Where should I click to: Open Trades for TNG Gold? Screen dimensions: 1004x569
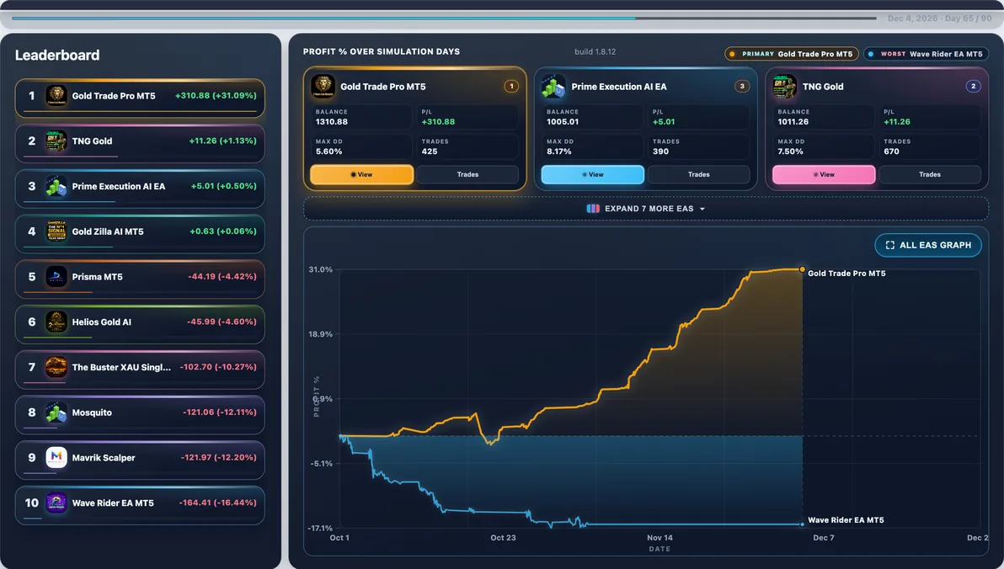pyautogui.click(x=930, y=175)
